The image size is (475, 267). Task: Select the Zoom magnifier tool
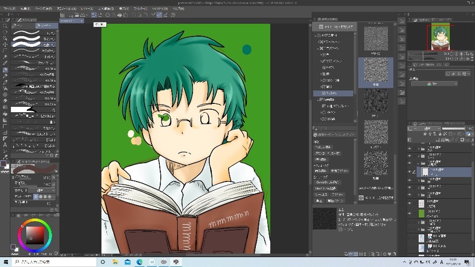tap(5, 26)
